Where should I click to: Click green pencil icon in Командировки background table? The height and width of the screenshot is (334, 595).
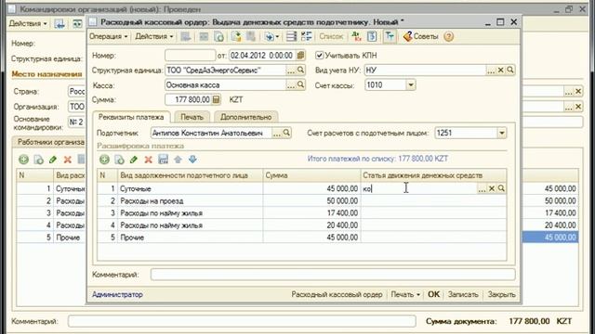tap(53, 160)
